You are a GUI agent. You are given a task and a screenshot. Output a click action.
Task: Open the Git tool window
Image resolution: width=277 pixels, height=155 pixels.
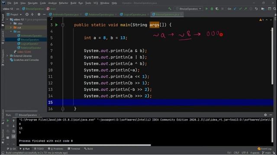click(11, 149)
